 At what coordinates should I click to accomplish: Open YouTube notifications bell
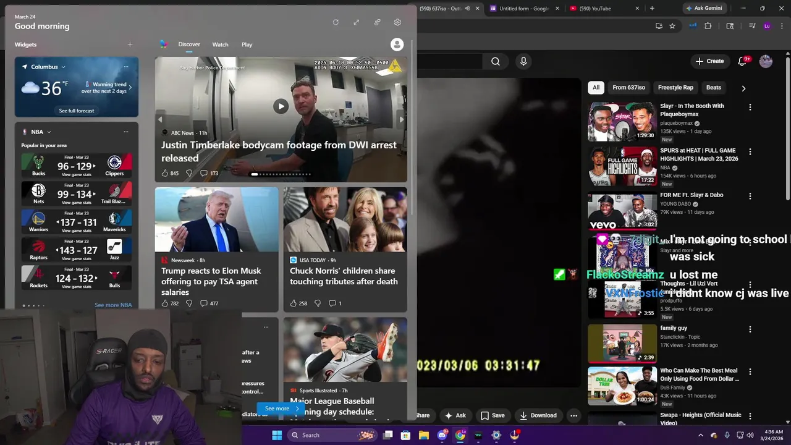click(743, 61)
